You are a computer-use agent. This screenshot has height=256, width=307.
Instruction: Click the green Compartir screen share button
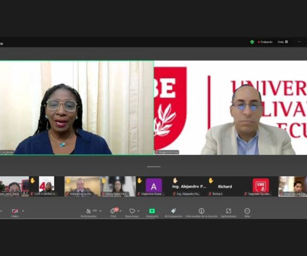(x=152, y=212)
